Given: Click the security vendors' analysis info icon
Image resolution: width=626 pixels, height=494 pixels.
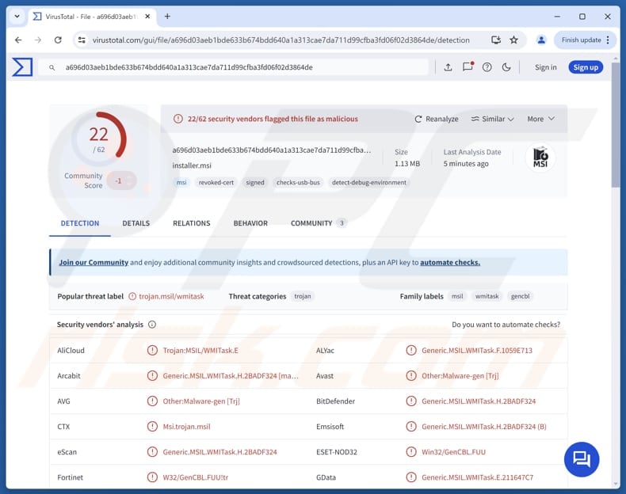Looking at the screenshot, I should pos(152,325).
